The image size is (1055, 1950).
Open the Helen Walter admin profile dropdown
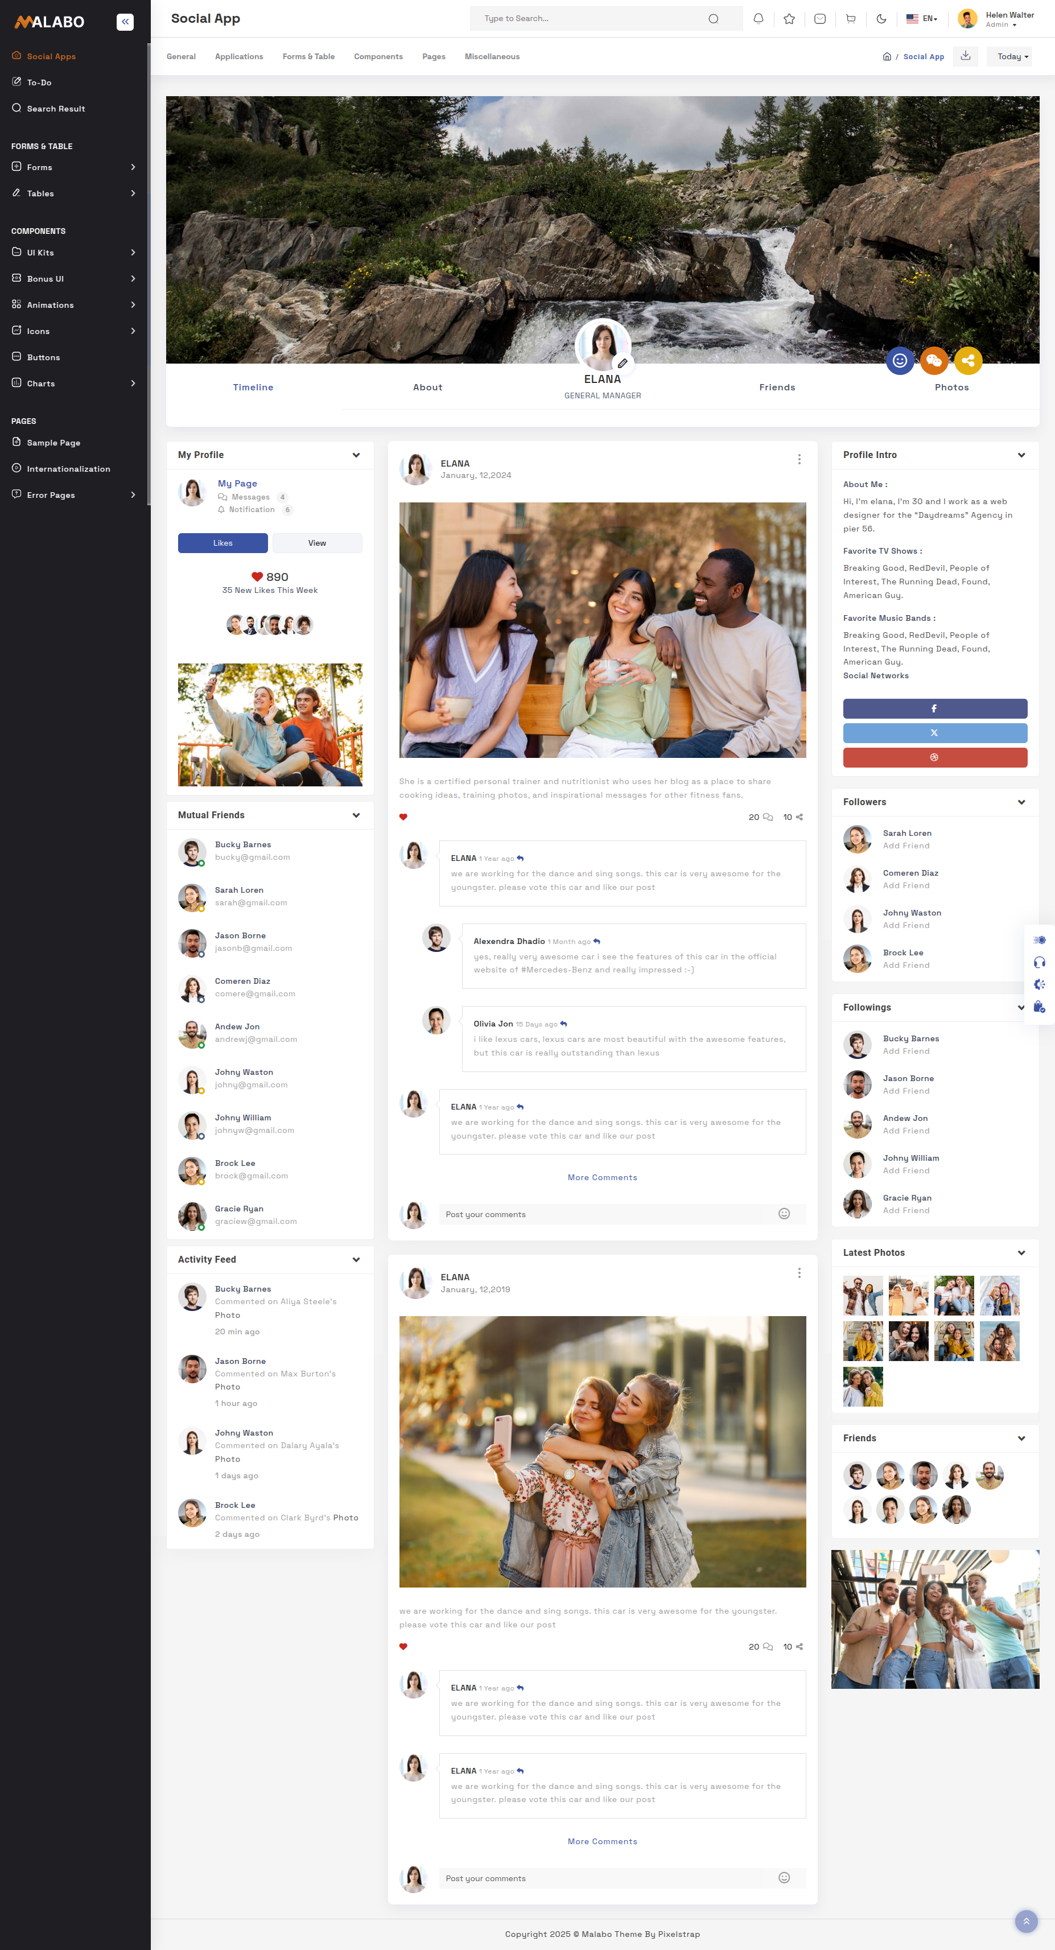[996, 19]
